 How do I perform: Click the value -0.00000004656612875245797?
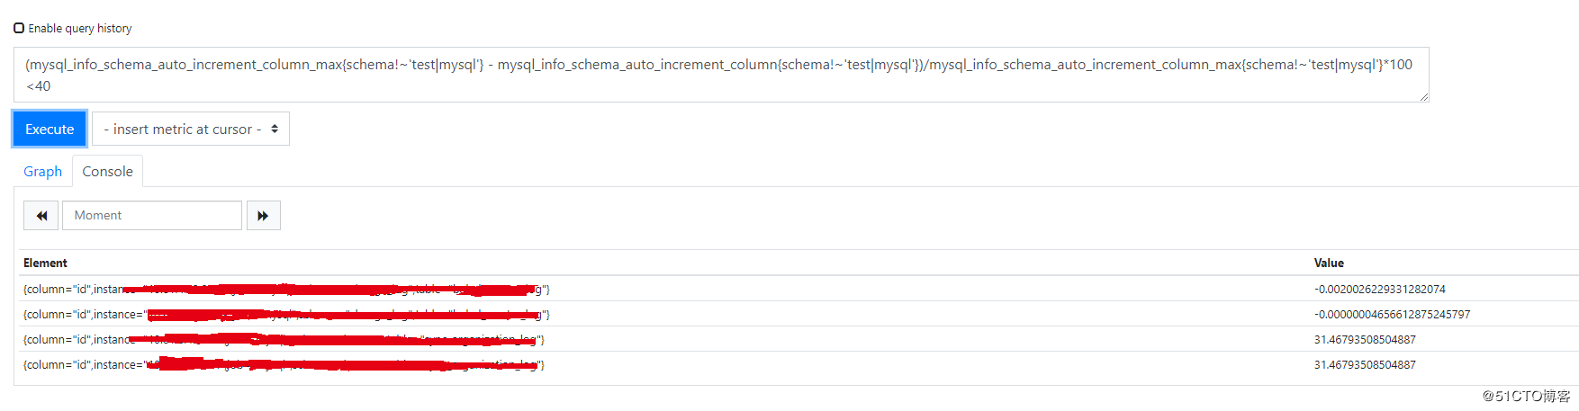1392,315
